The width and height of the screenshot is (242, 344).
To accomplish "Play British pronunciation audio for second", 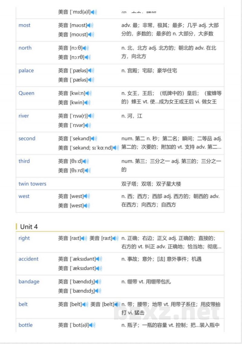I will coord(94,139).
